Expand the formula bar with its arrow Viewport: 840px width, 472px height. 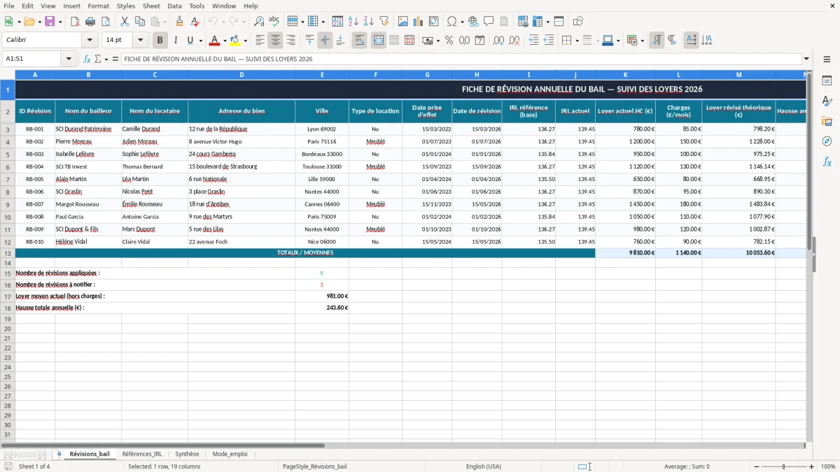tap(806, 59)
